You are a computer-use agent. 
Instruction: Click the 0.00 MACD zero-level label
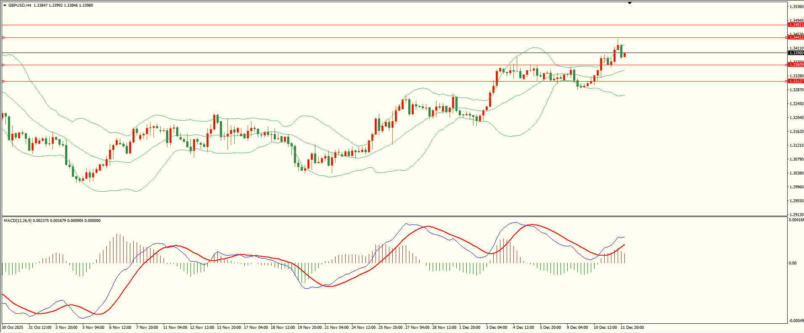[793, 263]
